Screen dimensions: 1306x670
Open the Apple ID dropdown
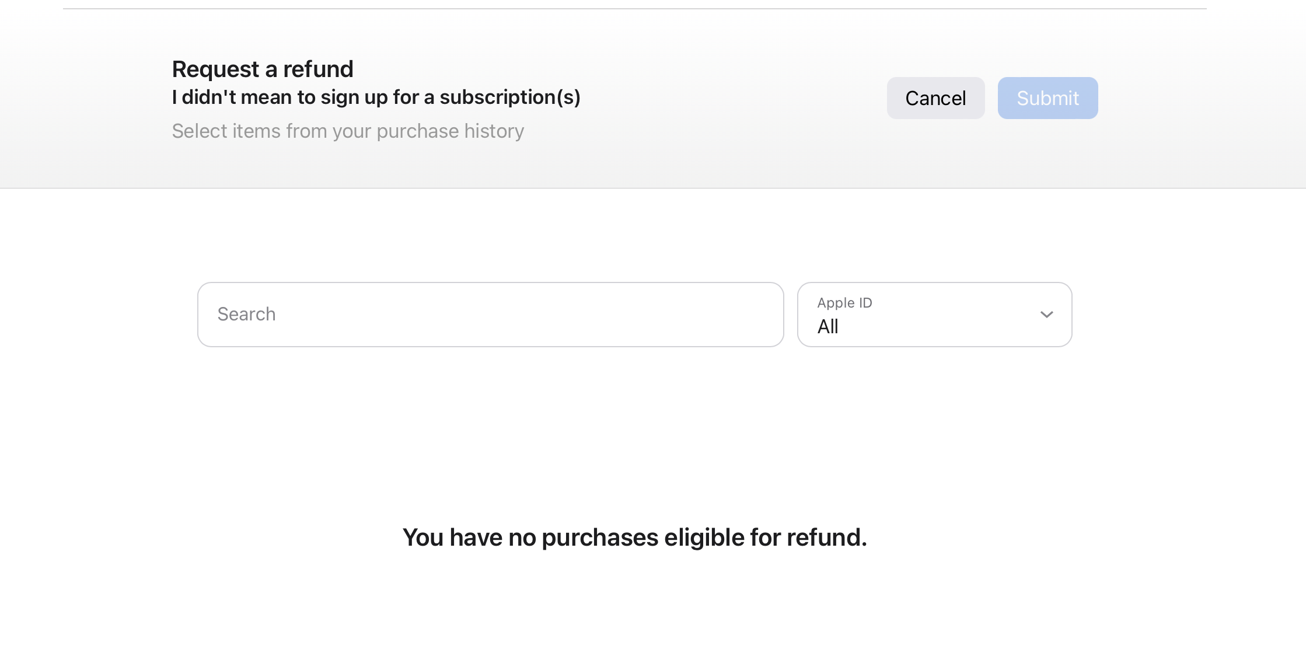tap(934, 315)
